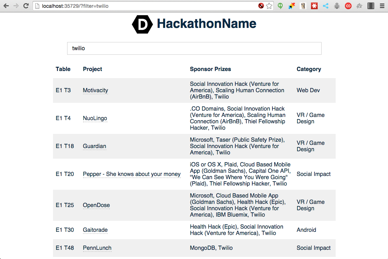This screenshot has width=388, height=259.
Task: Click VR / Game Design in Guardian row
Action: pyautogui.click(x=311, y=146)
